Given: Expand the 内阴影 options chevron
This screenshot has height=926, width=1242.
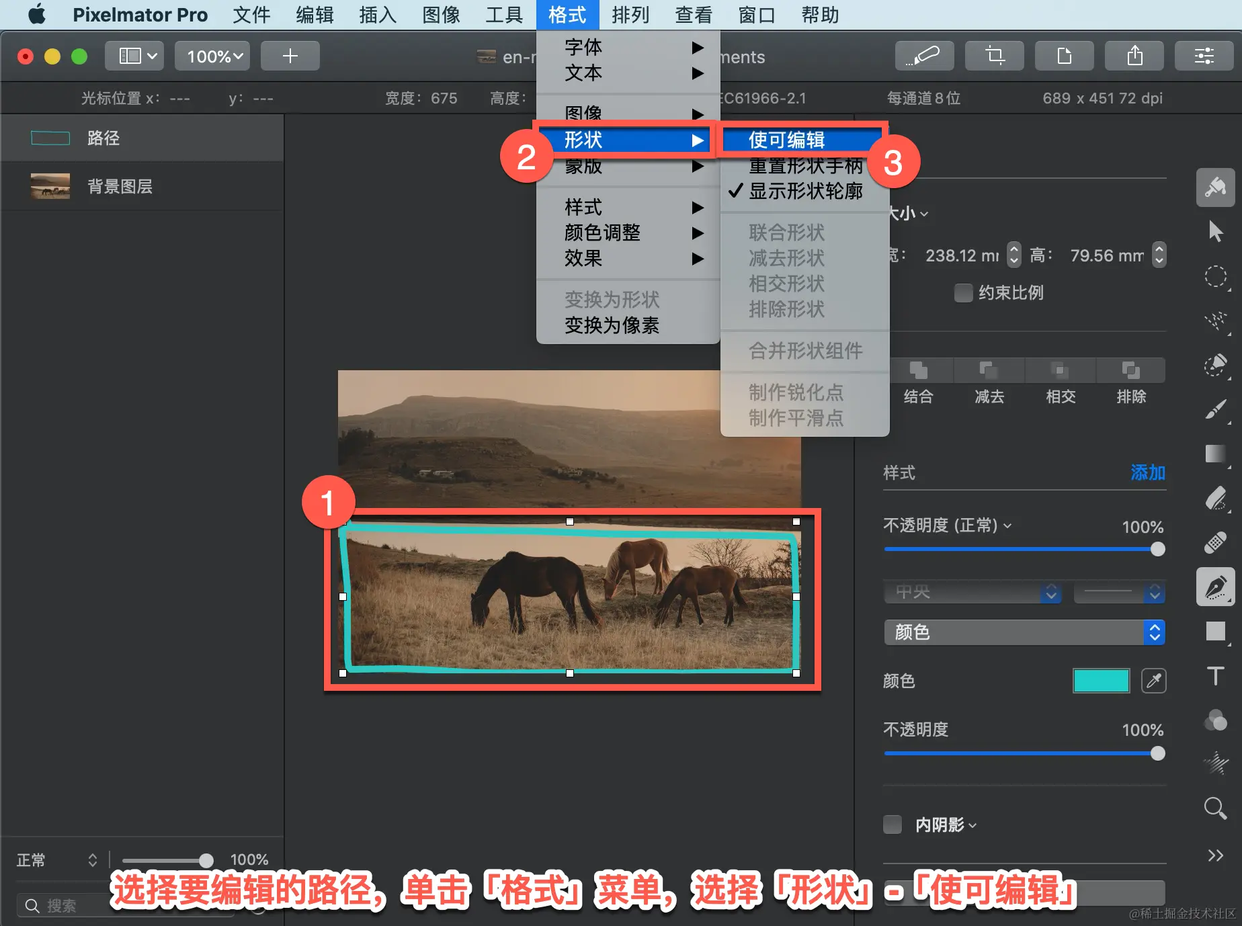Looking at the screenshot, I should (x=972, y=825).
